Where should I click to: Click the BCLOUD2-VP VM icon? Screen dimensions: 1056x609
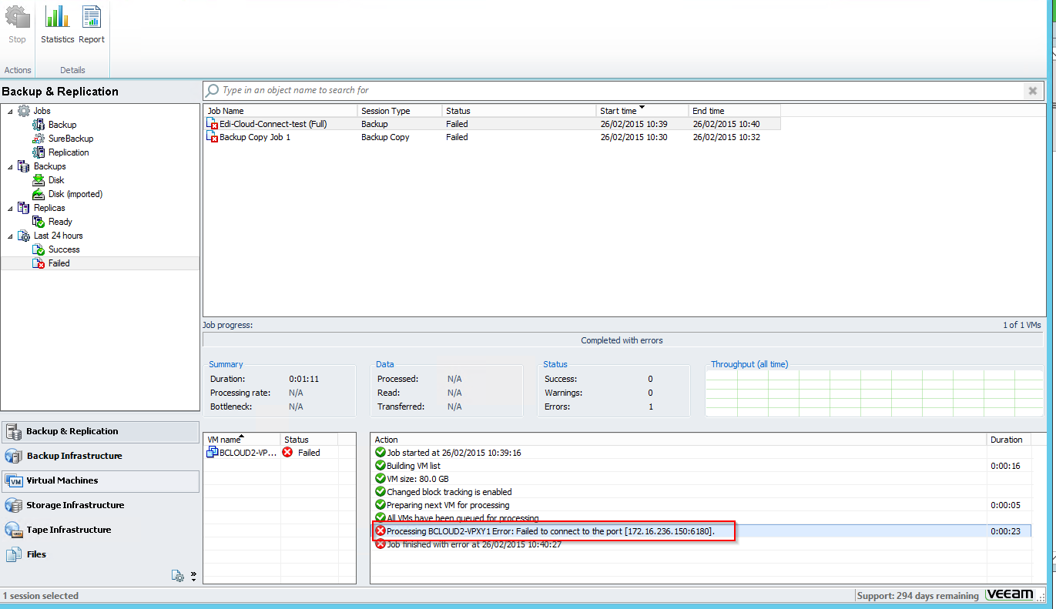click(213, 453)
